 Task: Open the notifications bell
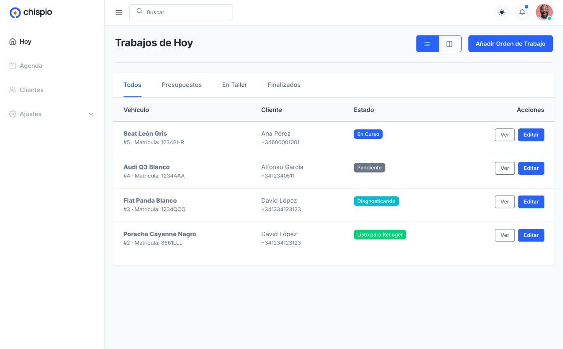click(x=522, y=12)
